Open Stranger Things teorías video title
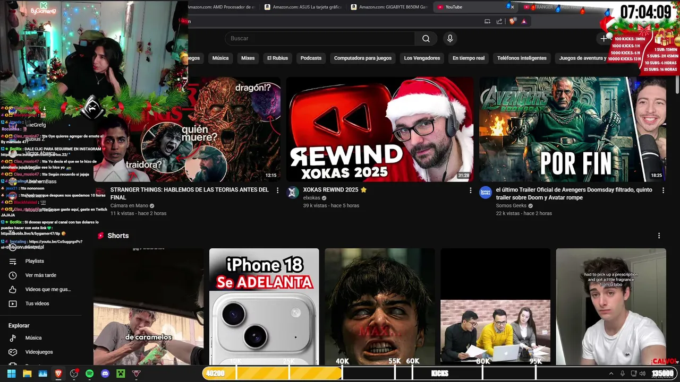Screen dimensions: 680x382 [190, 194]
